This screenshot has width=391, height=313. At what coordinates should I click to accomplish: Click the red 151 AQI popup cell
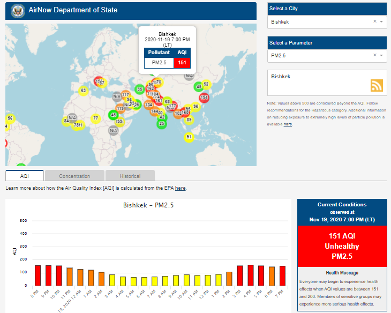182,63
